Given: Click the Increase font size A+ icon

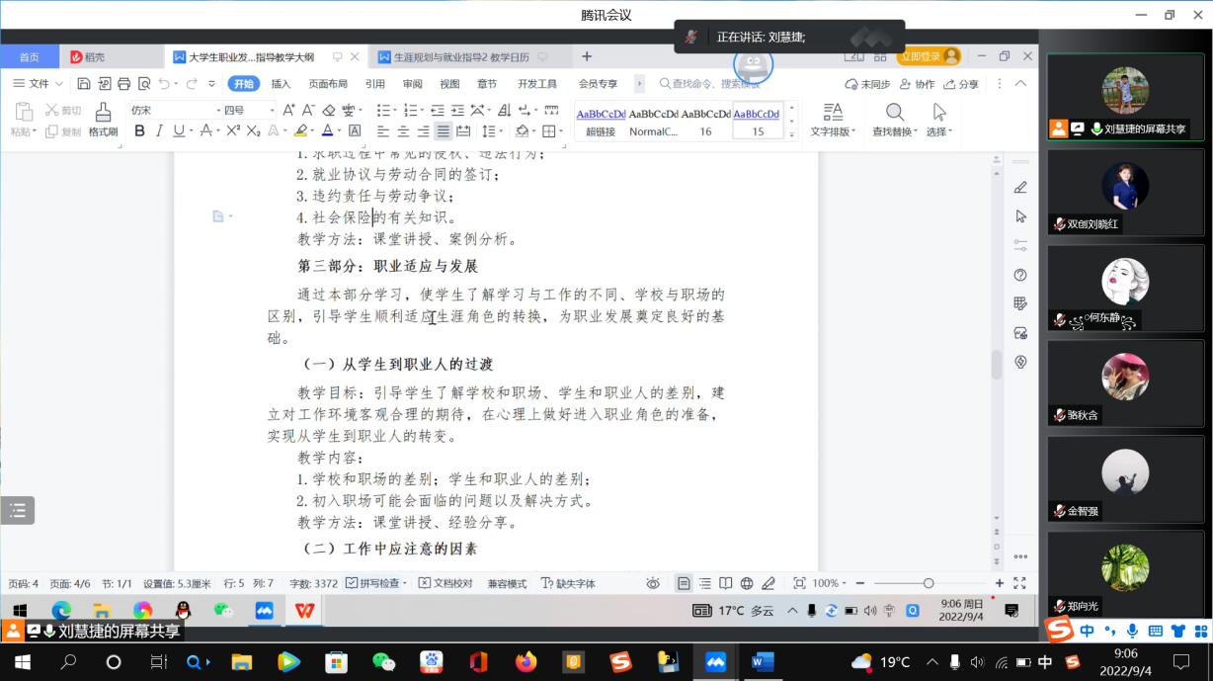Looking at the screenshot, I should [x=288, y=110].
